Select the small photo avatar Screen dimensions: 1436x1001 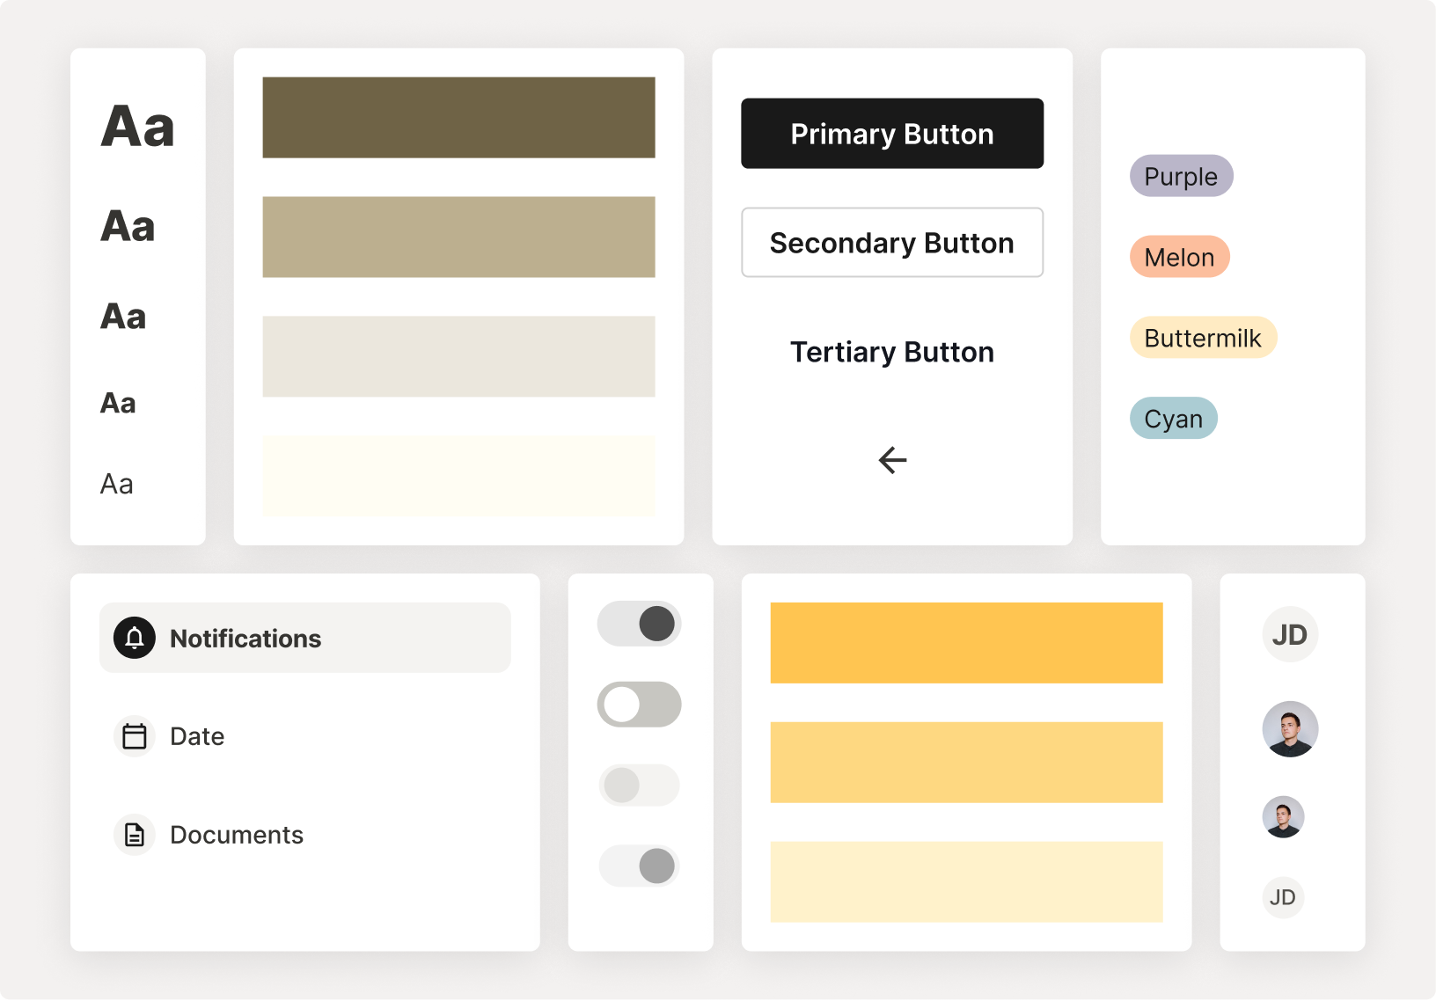(1283, 817)
